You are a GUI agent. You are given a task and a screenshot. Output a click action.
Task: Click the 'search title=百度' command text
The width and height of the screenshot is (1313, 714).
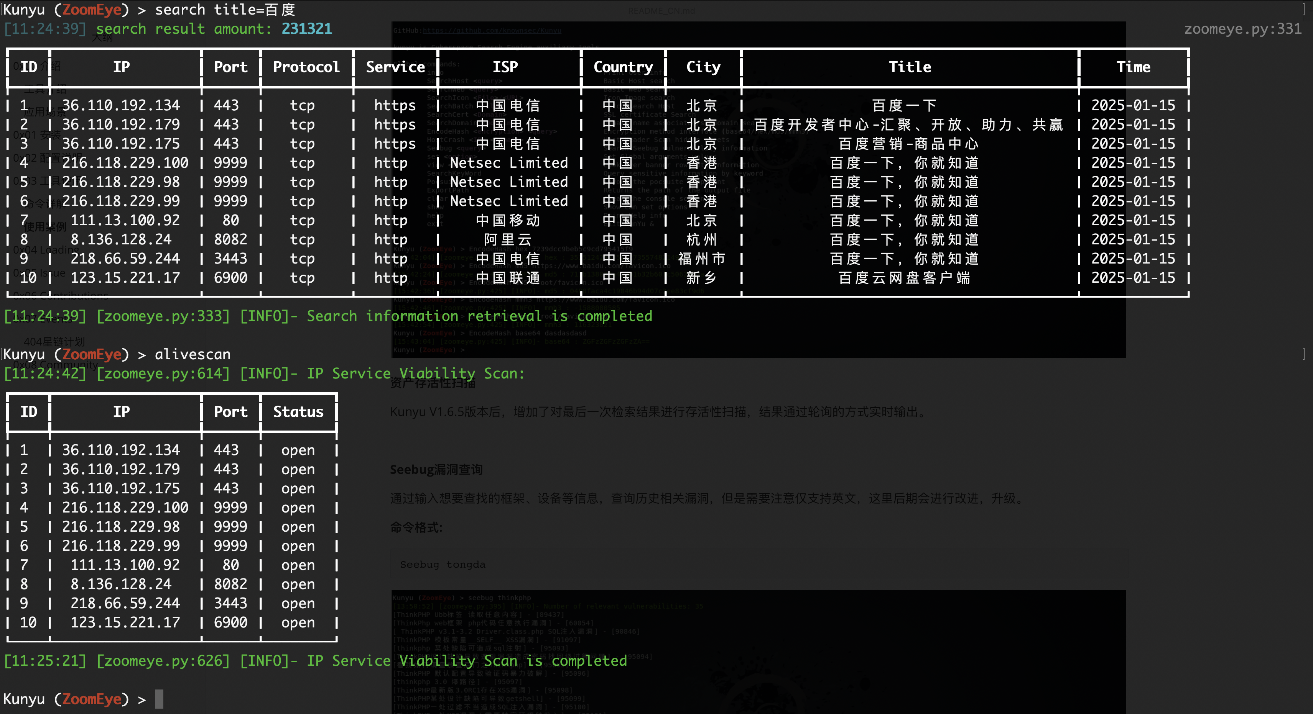[225, 10]
